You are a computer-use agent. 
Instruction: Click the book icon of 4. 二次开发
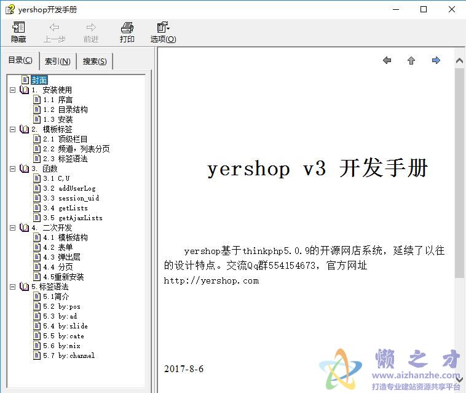[24, 228]
